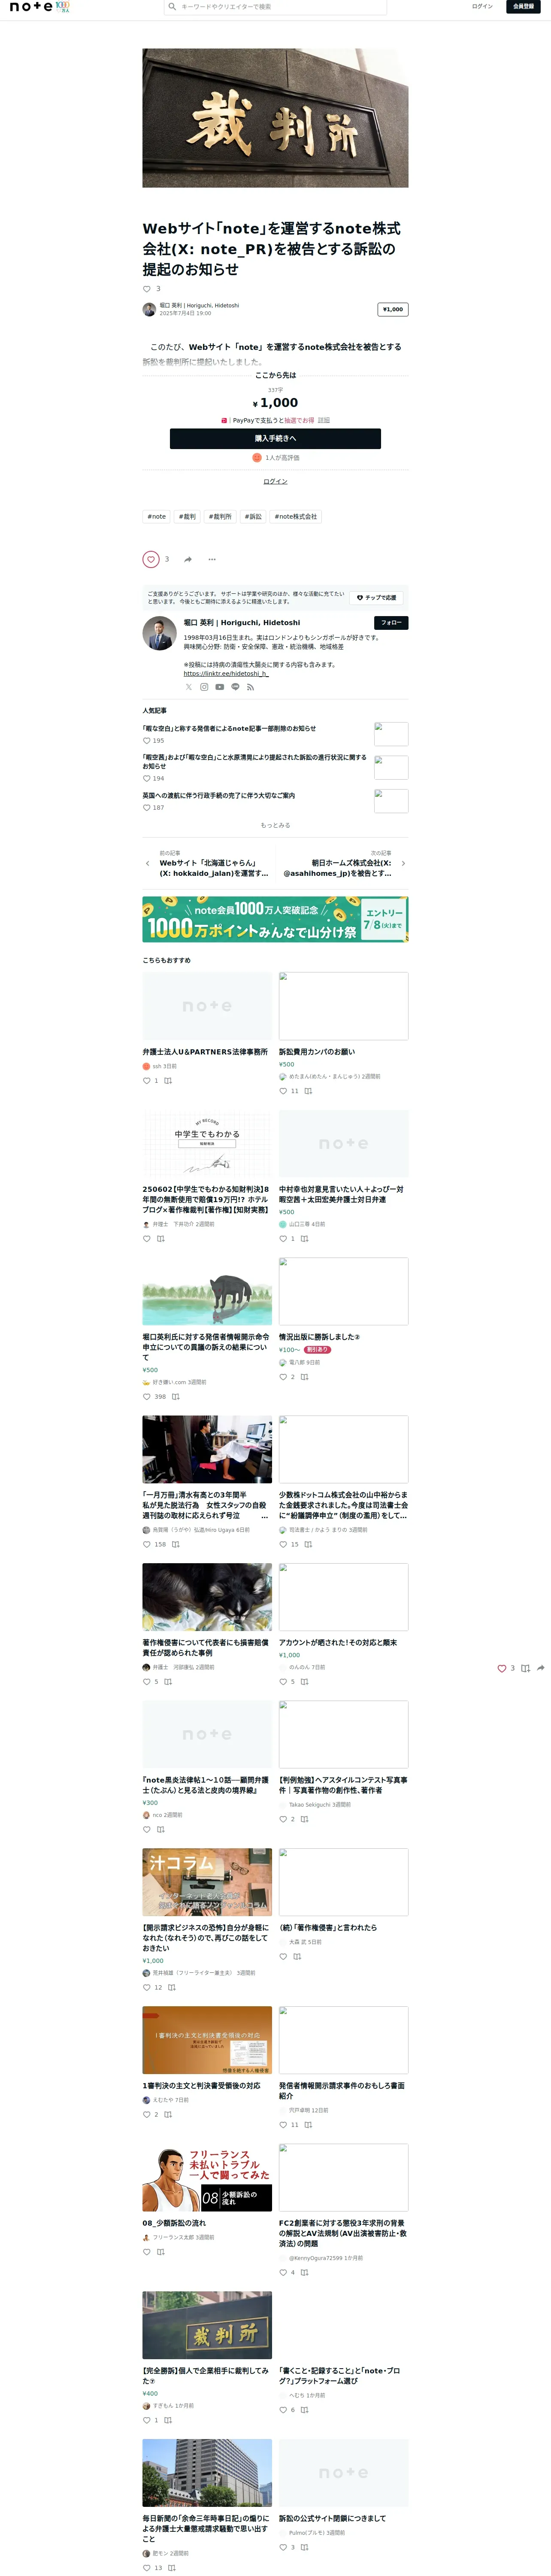551x2576 pixels.
Task: Open the ログイン link below the paywall
Action: coord(275,482)
